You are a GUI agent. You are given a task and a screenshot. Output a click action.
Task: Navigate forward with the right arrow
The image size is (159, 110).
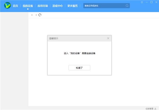click(36, 15)
